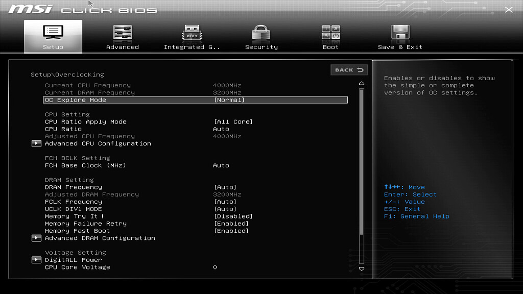This screenshot has width=523, height=294.
Task: Click the scrollbar up arrow
Action: tap(361, 82)
